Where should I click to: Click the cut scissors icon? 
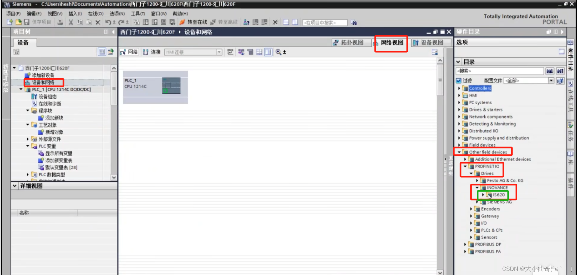pos(71,22)
